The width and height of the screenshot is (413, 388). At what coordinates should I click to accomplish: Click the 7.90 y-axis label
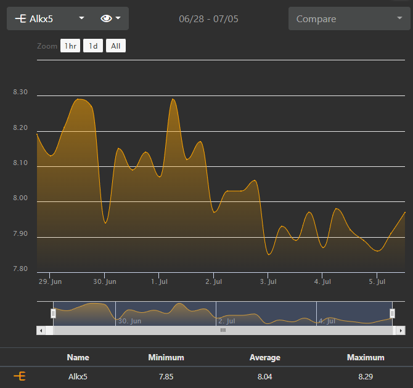pyautogui.click(x=20, y=234)
